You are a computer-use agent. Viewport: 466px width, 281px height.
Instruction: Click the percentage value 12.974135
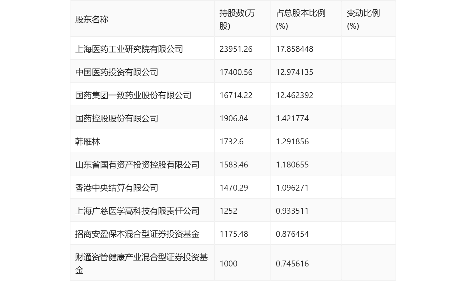pos(294,72)
